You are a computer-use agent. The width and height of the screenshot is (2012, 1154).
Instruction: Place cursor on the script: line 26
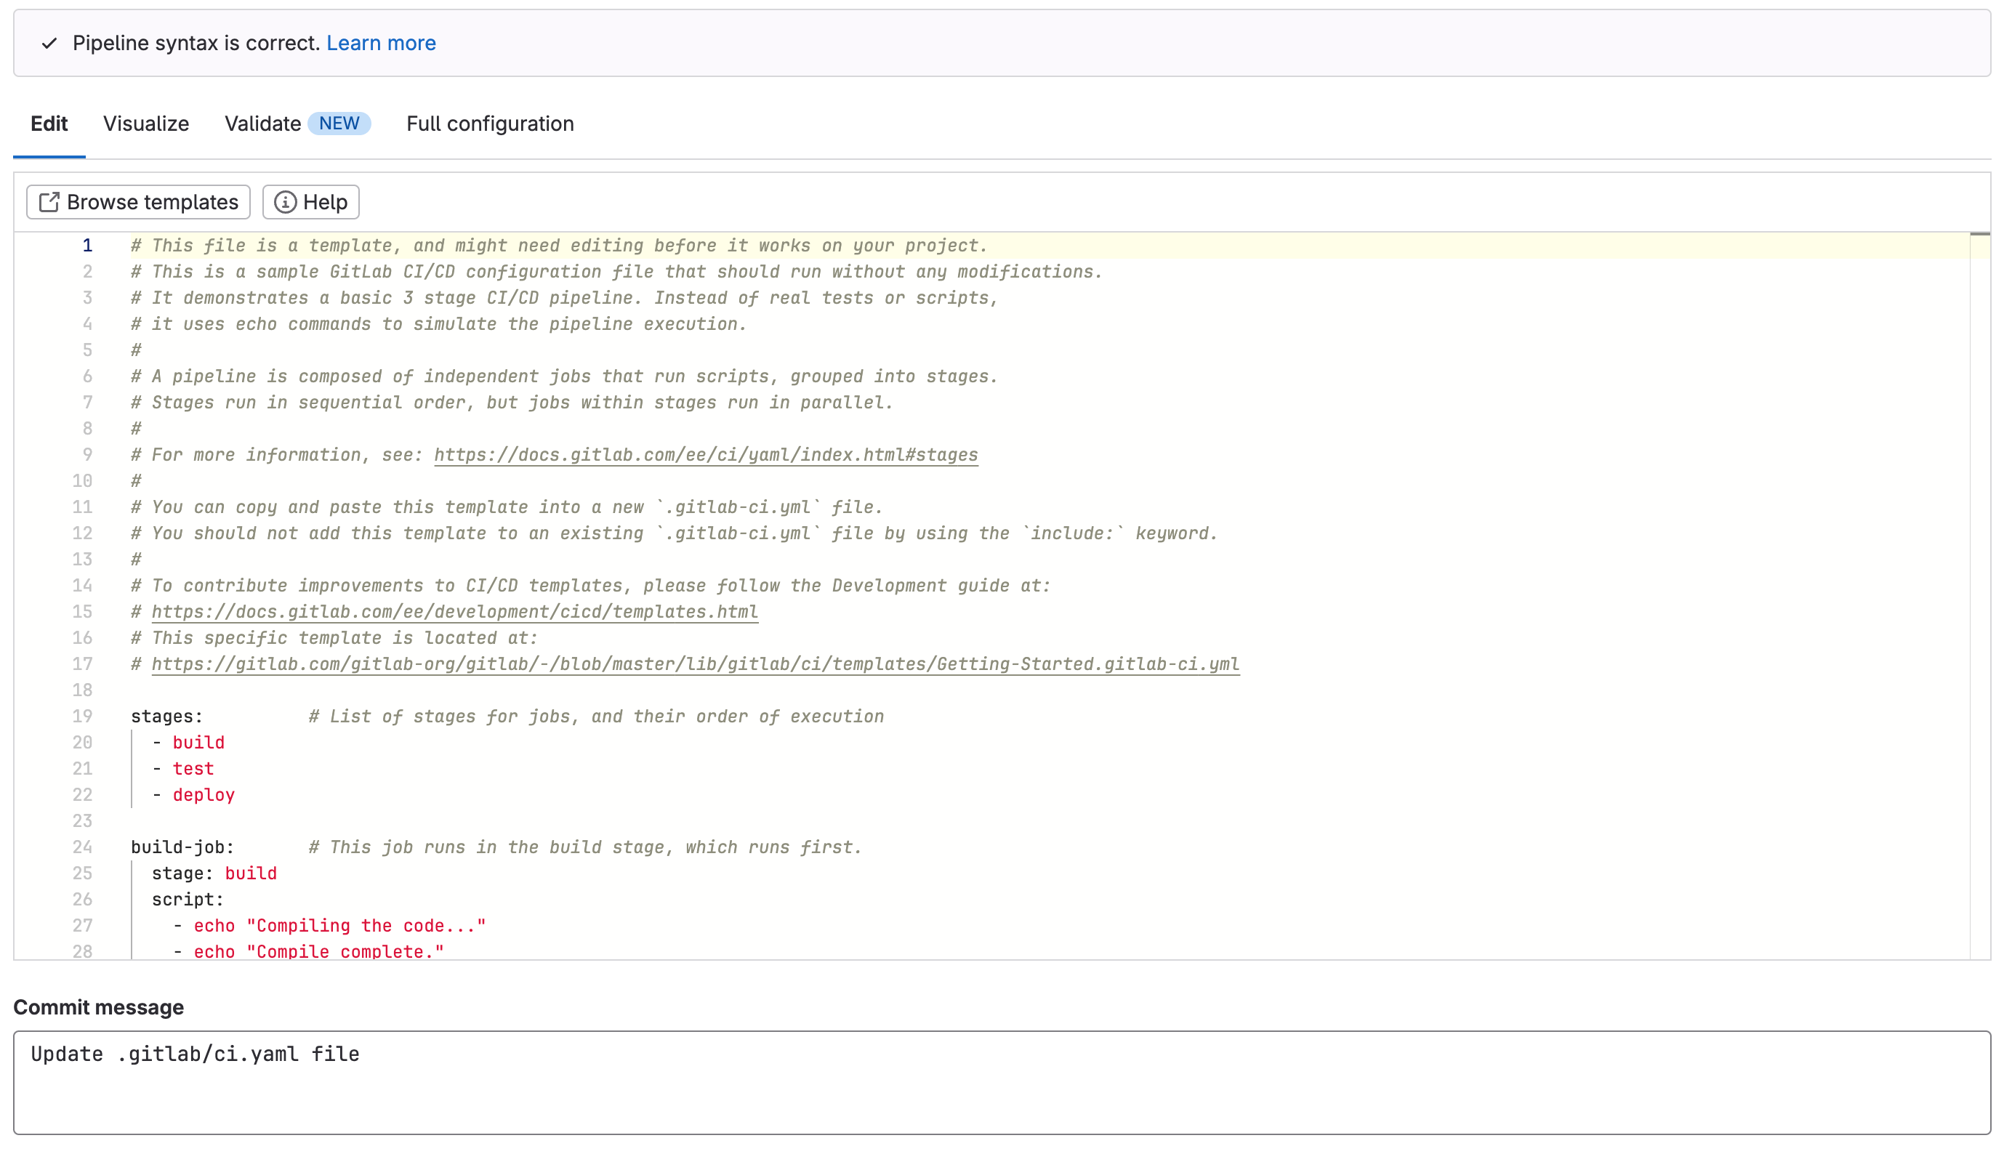click(x=188, y=900)
